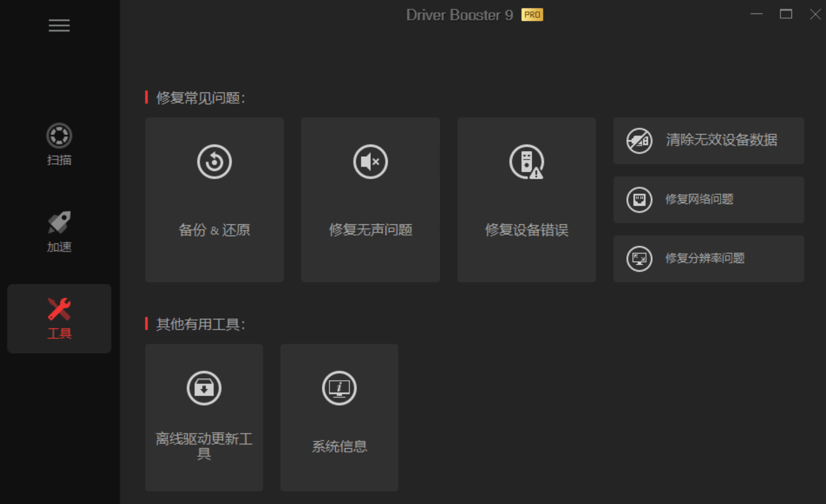Open the Offline Driver Updater (离线驱动更新工具) icon
The image size is (826, 504).
(203, 388)
